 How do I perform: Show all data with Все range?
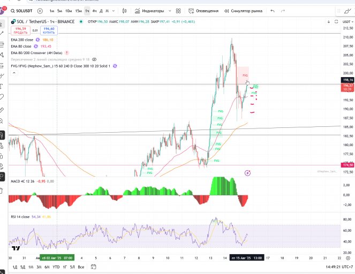(x=81, y=267)
